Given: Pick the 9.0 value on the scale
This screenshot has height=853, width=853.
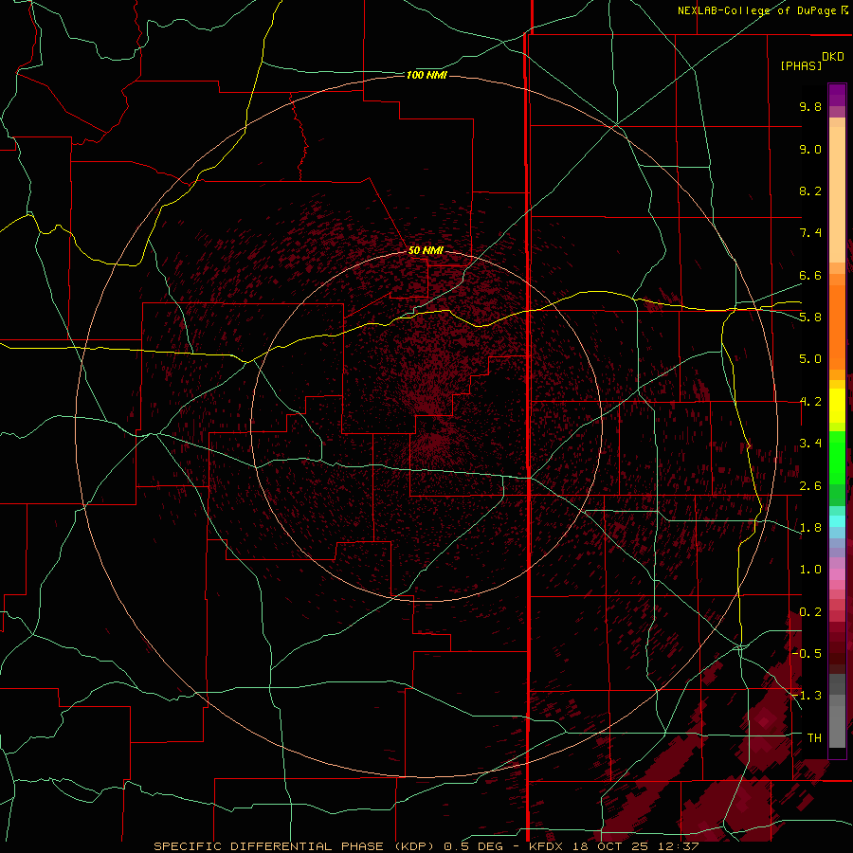Looking at the screenshot, I should point(810,149).
